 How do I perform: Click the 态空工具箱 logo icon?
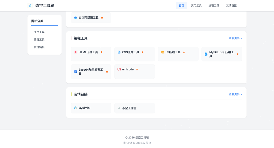coord(30,6)
